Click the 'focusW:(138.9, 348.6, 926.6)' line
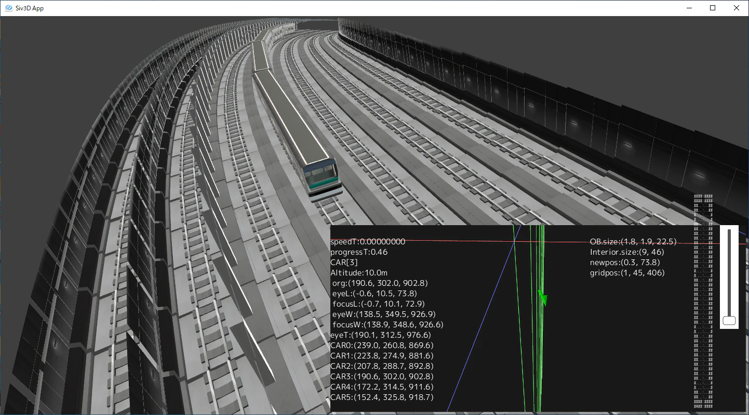The height and width of the screenshot is (415, 749). coord(388,325)
